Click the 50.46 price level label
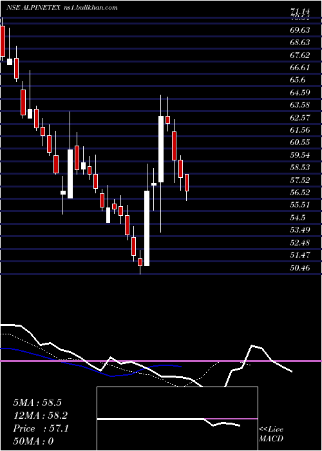322x451 pixels. coord(300,267)
